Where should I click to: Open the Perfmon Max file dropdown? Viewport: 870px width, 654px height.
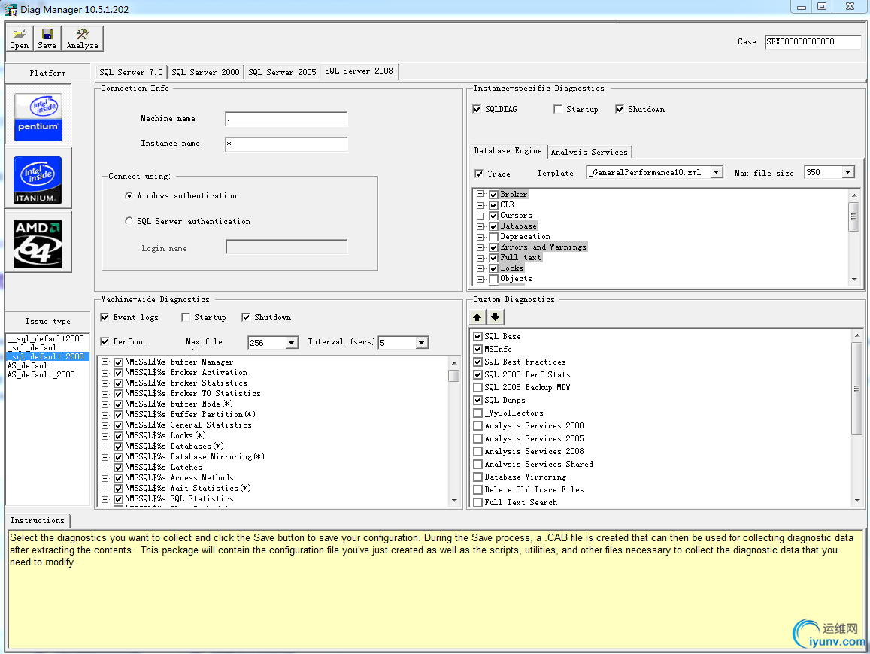pos(291,343)
